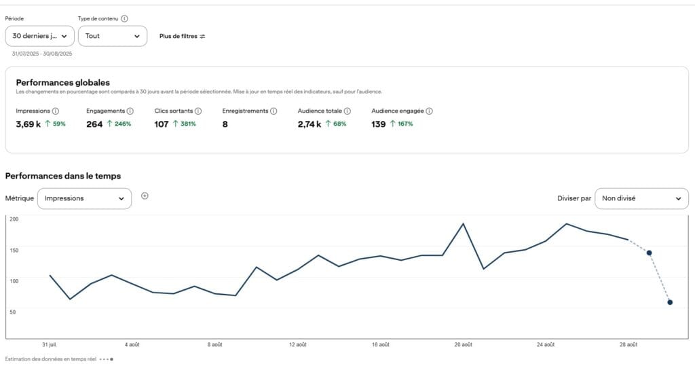
Task: Select the Impressions 3,69 k metric
Action: click(x=29, y=124)
